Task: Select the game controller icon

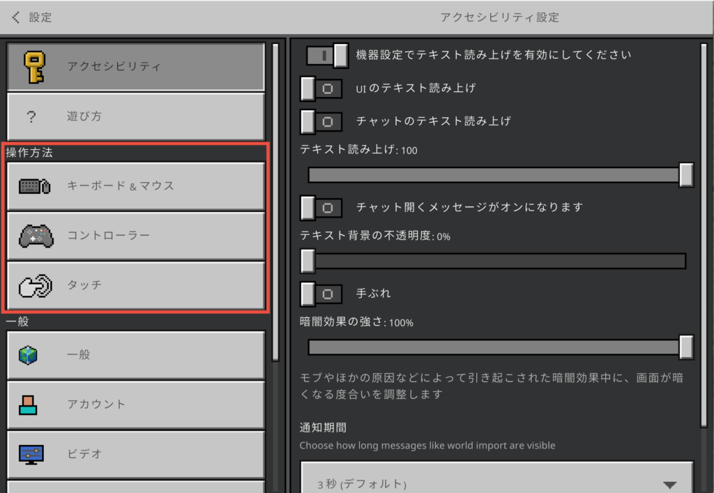Action: pos(34,236)
